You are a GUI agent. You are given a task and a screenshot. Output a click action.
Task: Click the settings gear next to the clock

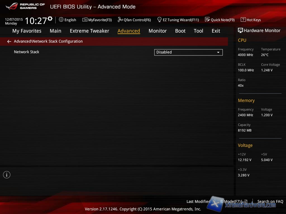pos(50,19)
